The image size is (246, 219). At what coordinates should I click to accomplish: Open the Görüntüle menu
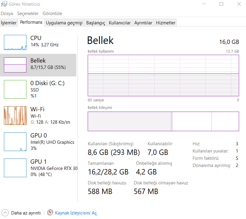pyautogui.click(x=52, y=14)
